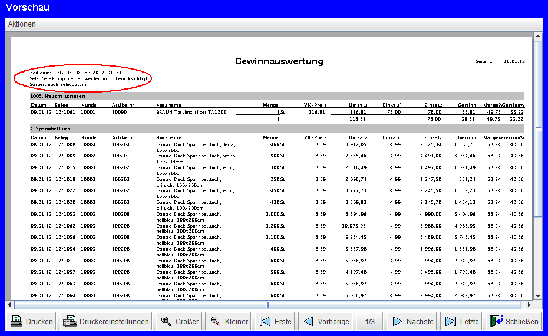Close the preview with Schließen
The image size is (548, 336).
pyautogui.click(x=513, y=322)
